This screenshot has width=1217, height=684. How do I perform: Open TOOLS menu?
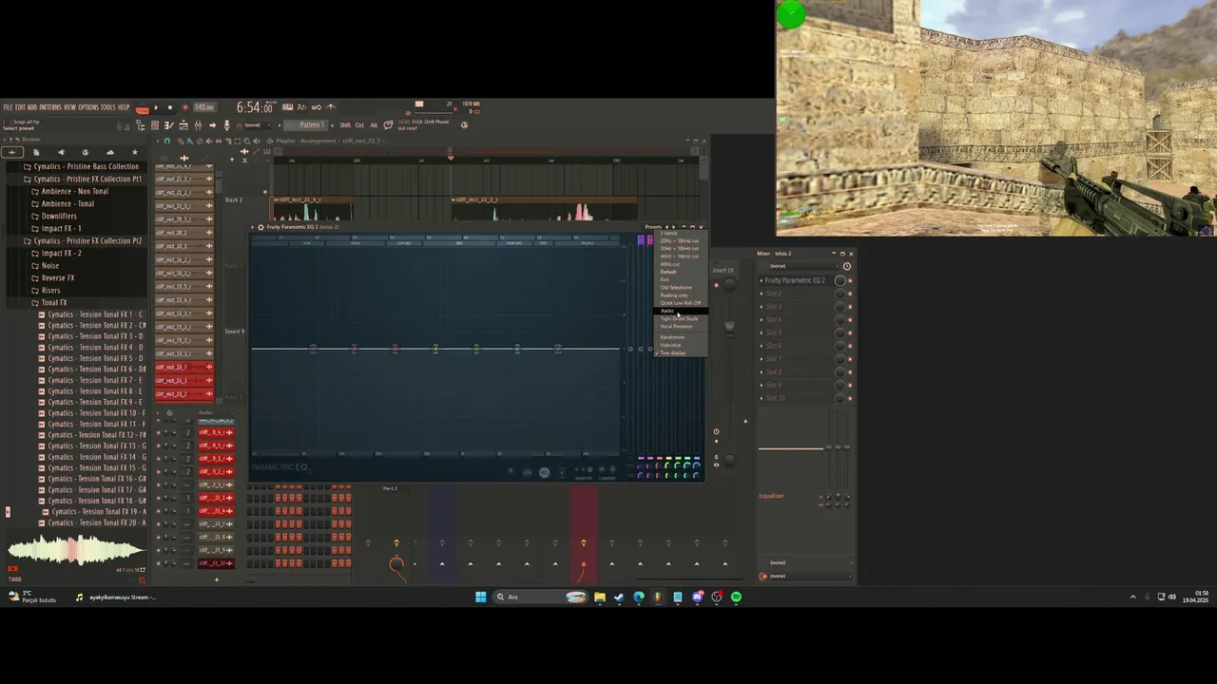[107, 107]
